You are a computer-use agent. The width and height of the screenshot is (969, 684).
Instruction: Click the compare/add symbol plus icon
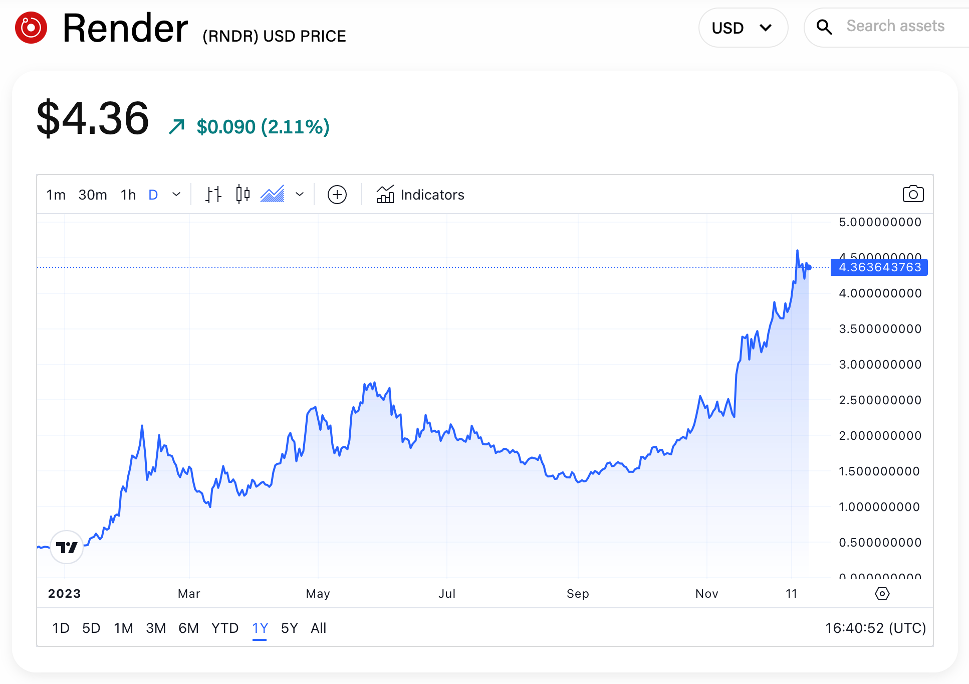point(337,195)
